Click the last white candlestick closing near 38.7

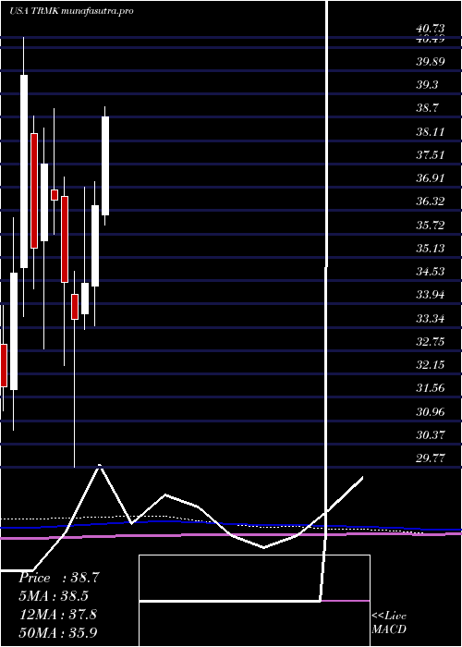coord(105,165)
